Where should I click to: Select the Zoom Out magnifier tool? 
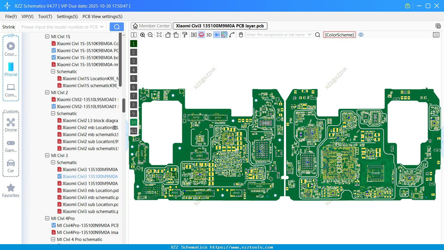tap(150, 35)
